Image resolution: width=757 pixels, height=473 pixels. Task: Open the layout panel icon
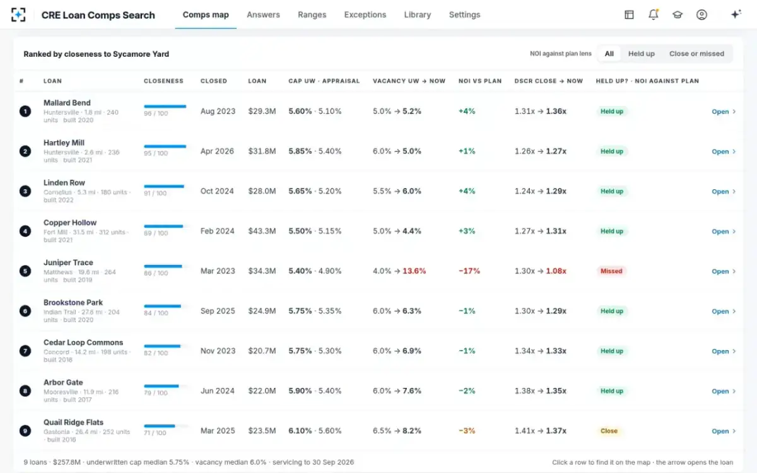click(x=629, y=15)
